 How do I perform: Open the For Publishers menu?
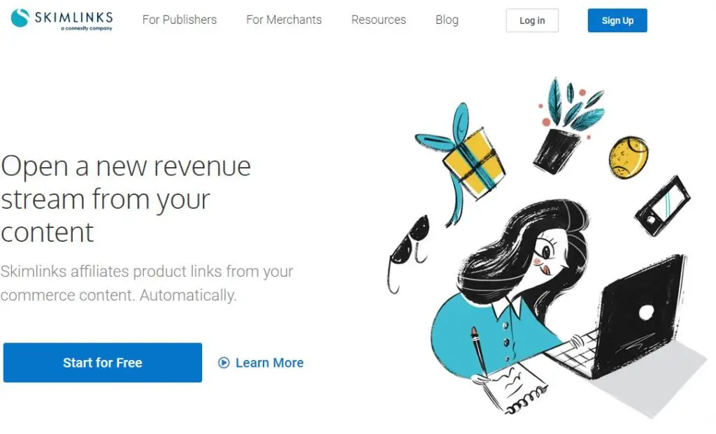(180, 20)
